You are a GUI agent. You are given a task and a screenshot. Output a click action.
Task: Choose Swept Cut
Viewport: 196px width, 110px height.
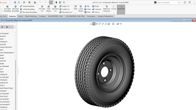click(x=64, y=6)
